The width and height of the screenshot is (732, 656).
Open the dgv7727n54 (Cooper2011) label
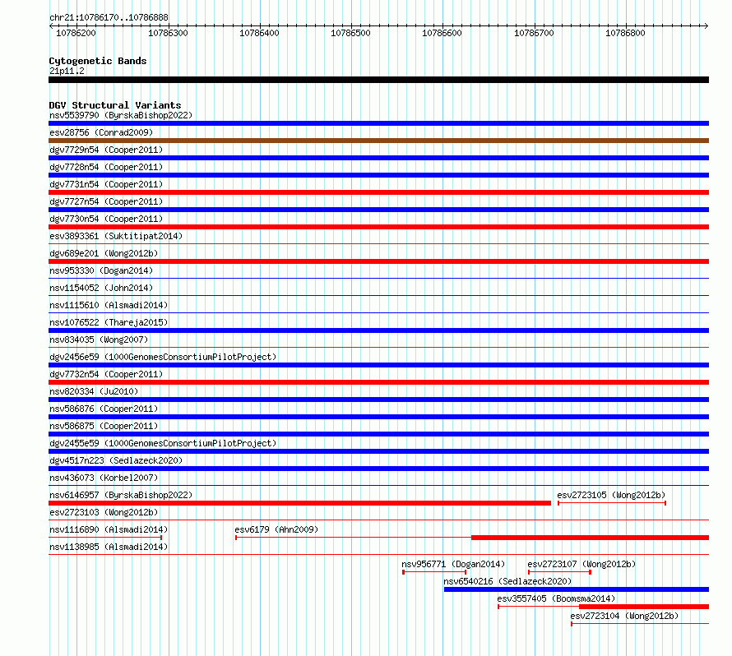pyautogui.click(x=106, y=201)
